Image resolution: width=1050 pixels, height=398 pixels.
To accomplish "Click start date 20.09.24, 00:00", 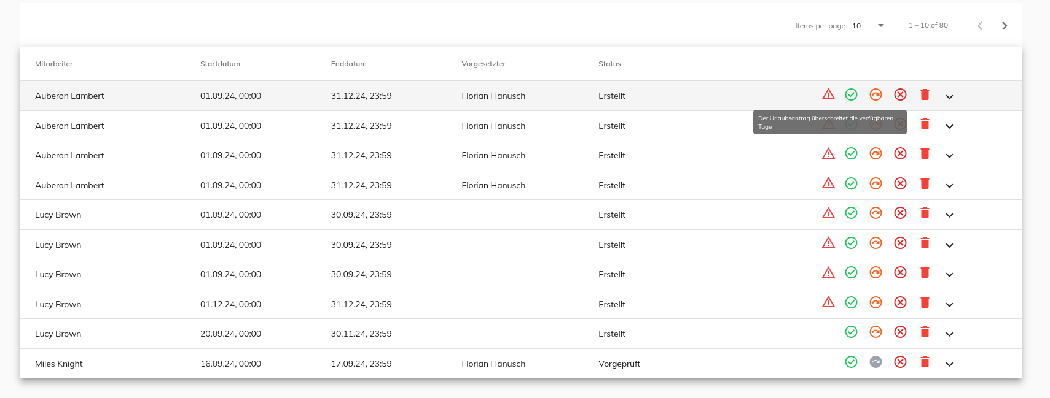I will point(230,334).
